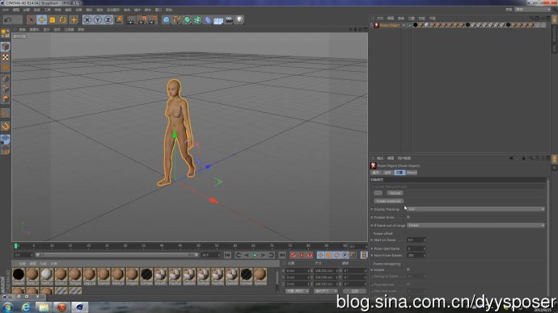This screenshot has height=313, width=558.
Task: Click the Create materials button
Action: [x=389, y=201]
